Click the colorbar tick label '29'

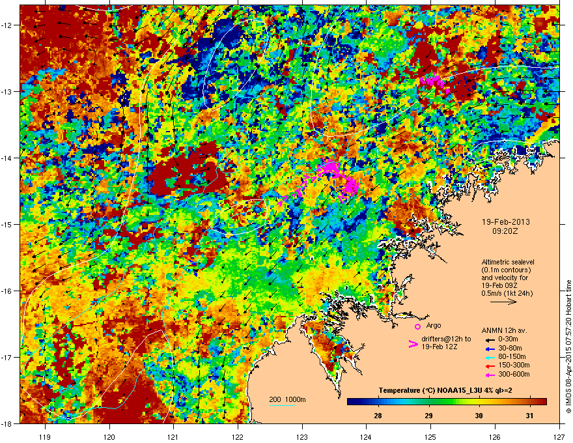pyautogui.click(x=428, y=415)
